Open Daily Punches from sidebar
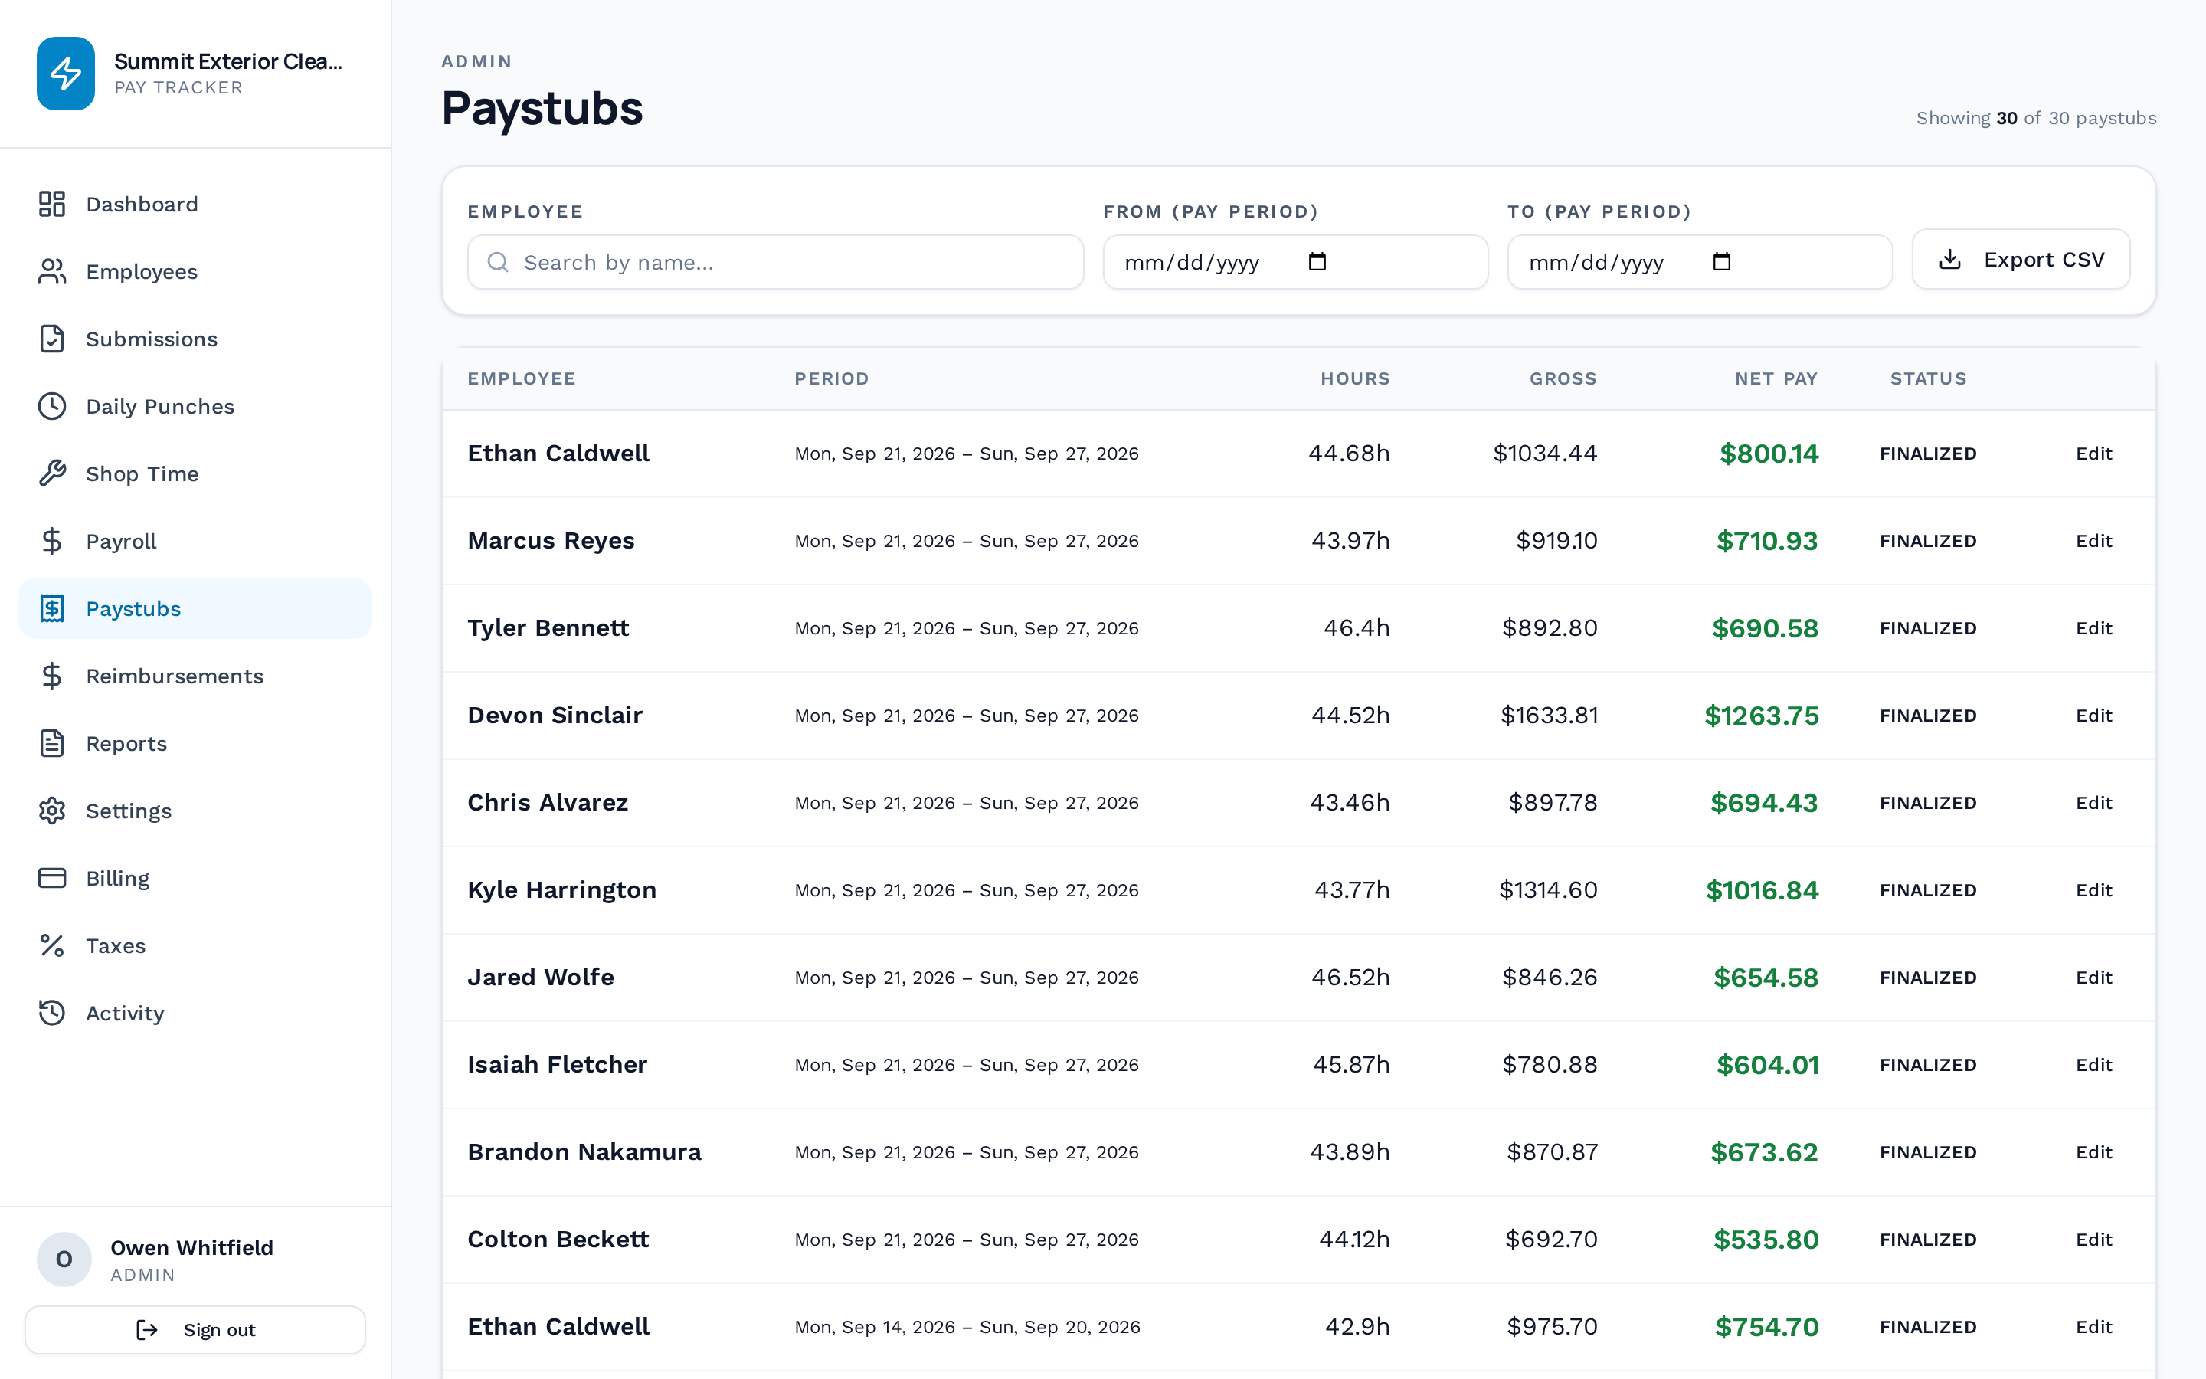 tap(195, 406)
